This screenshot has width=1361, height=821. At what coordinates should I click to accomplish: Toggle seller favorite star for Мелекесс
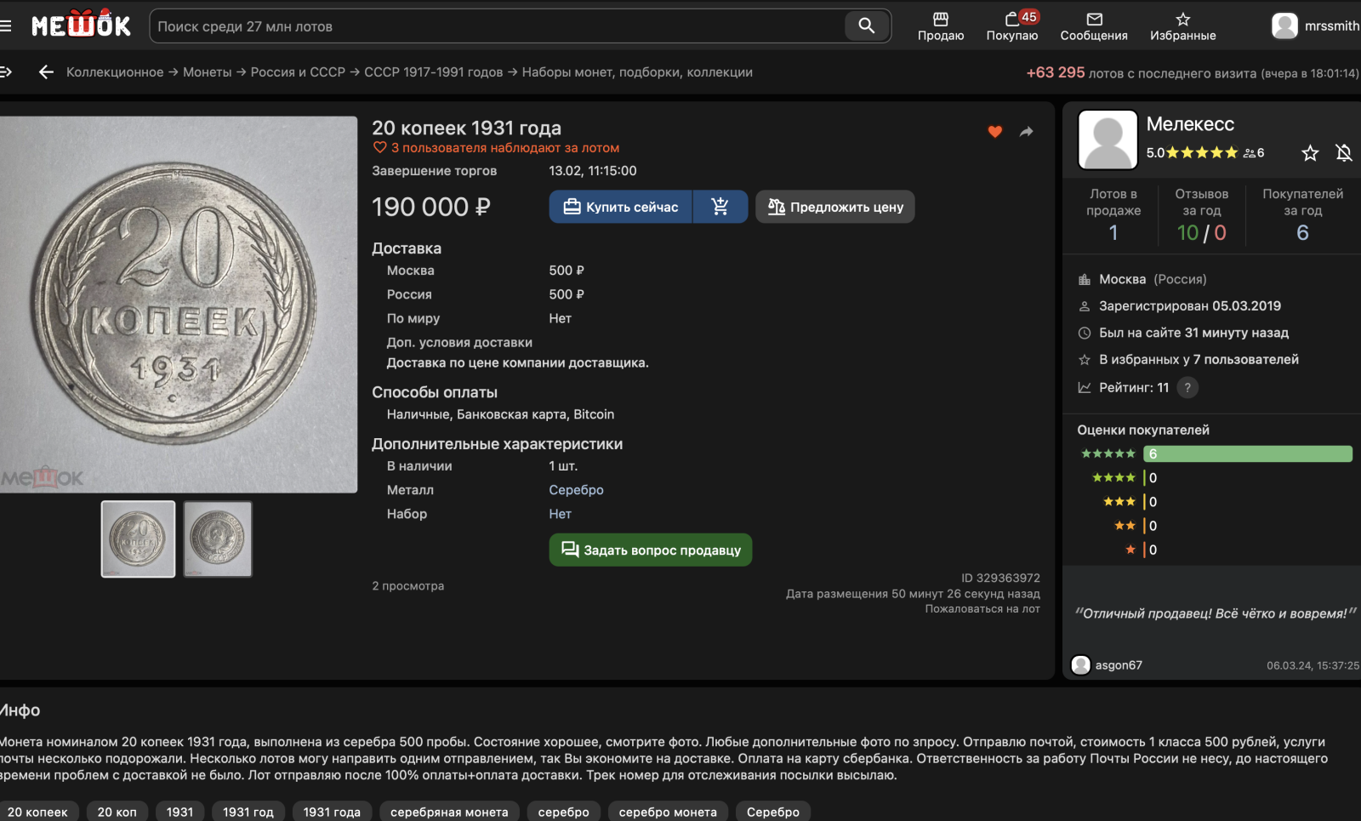point(1310,153)
